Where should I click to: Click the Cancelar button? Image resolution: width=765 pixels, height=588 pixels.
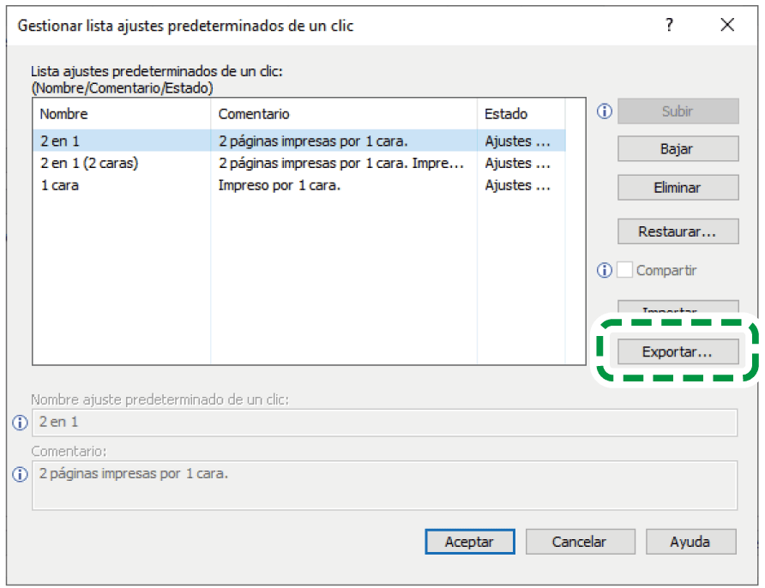pos(580,542)
